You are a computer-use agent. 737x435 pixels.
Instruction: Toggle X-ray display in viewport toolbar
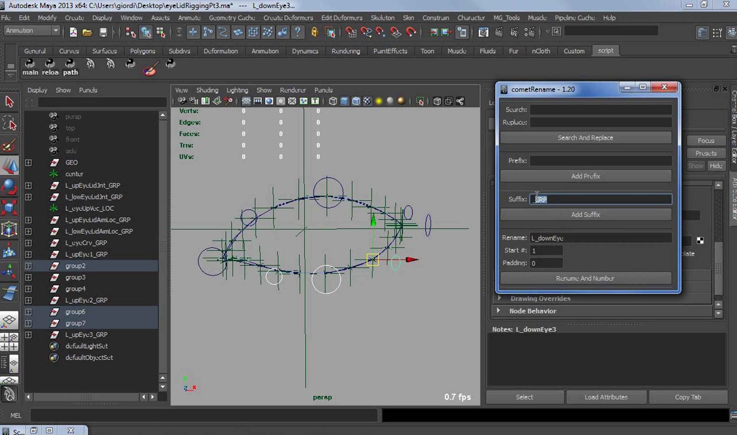click(x=437, y=101)
